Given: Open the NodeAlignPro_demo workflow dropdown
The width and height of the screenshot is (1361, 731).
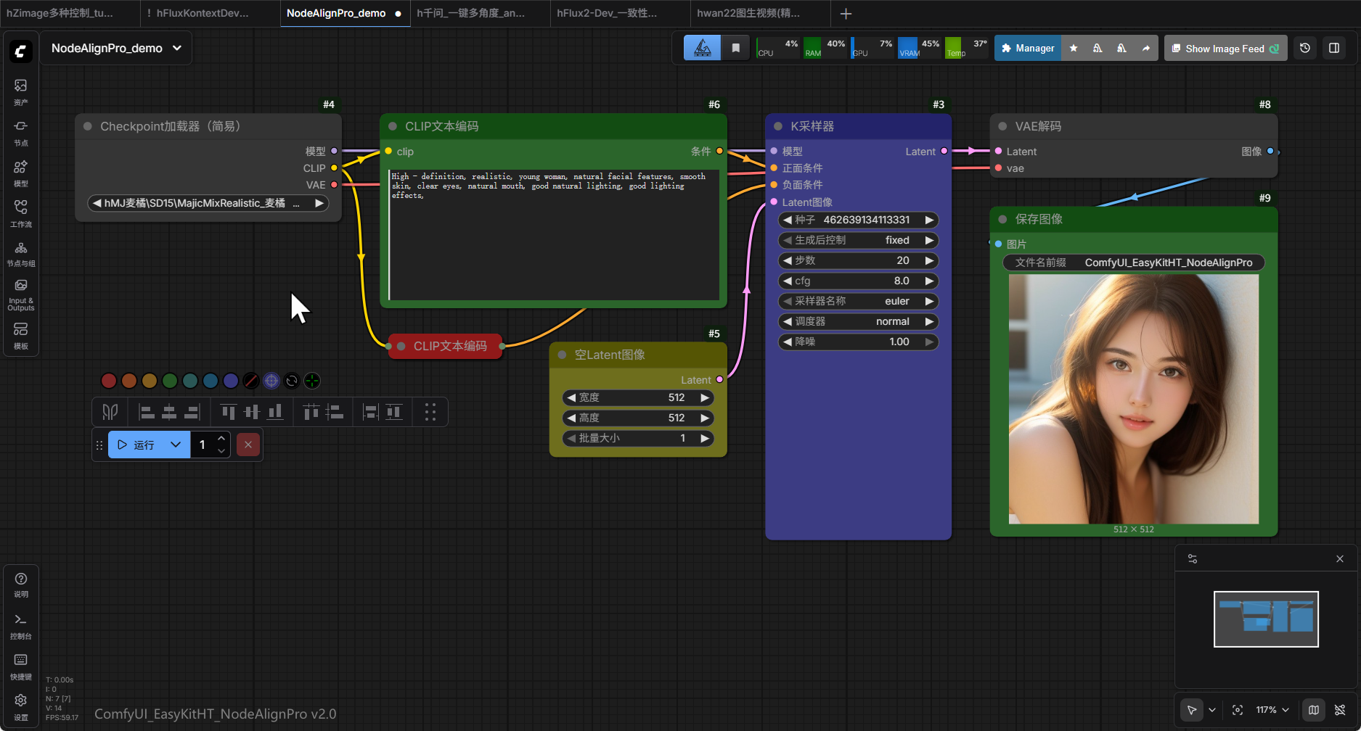Looking at the screenshot, I should point(116,48).
